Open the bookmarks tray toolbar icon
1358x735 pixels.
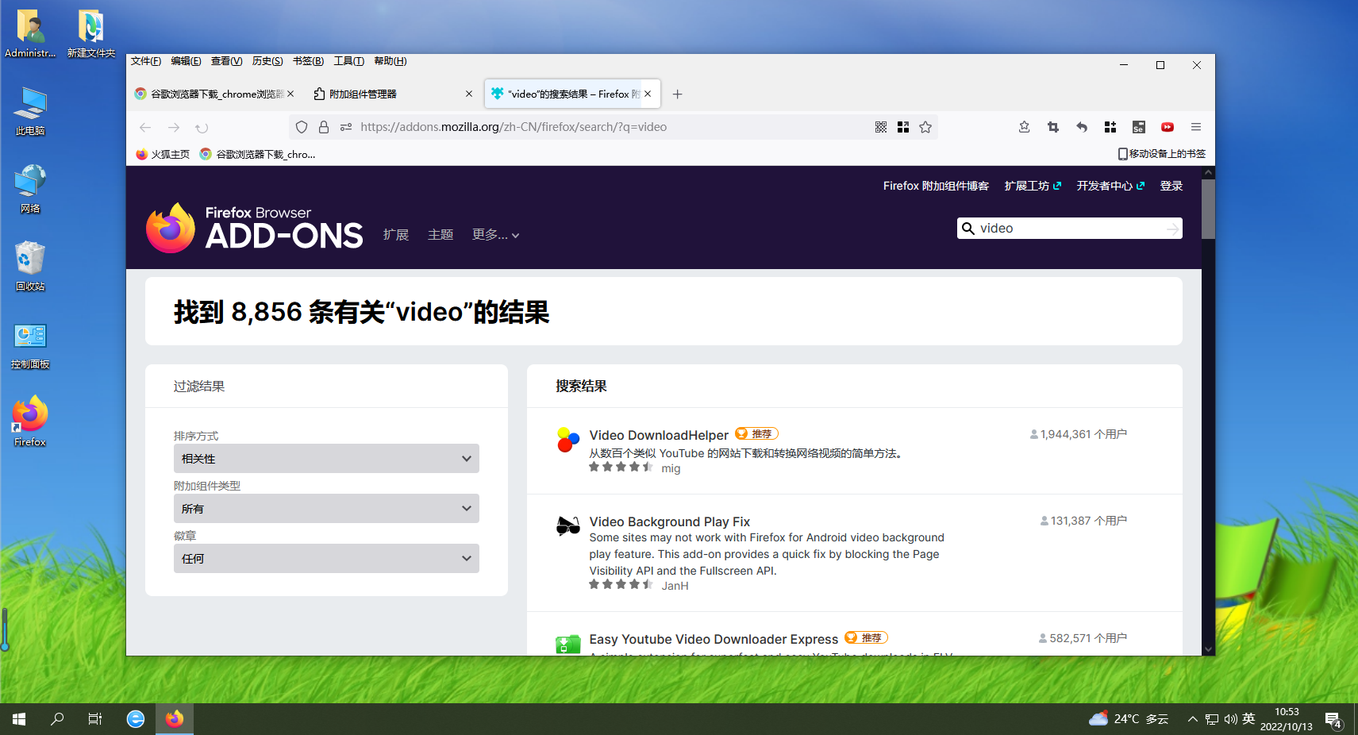[1025, 127]
